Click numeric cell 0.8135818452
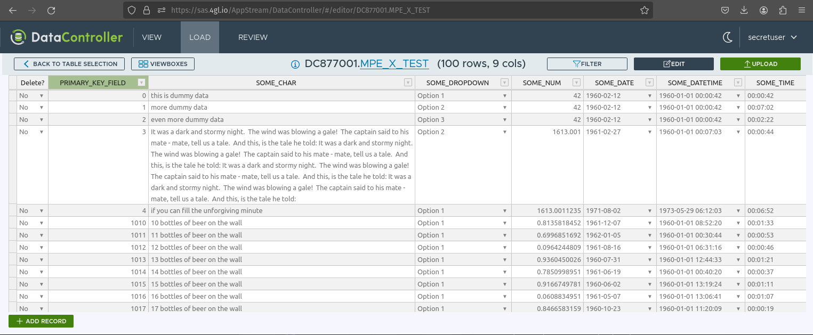 click(548, 223)
